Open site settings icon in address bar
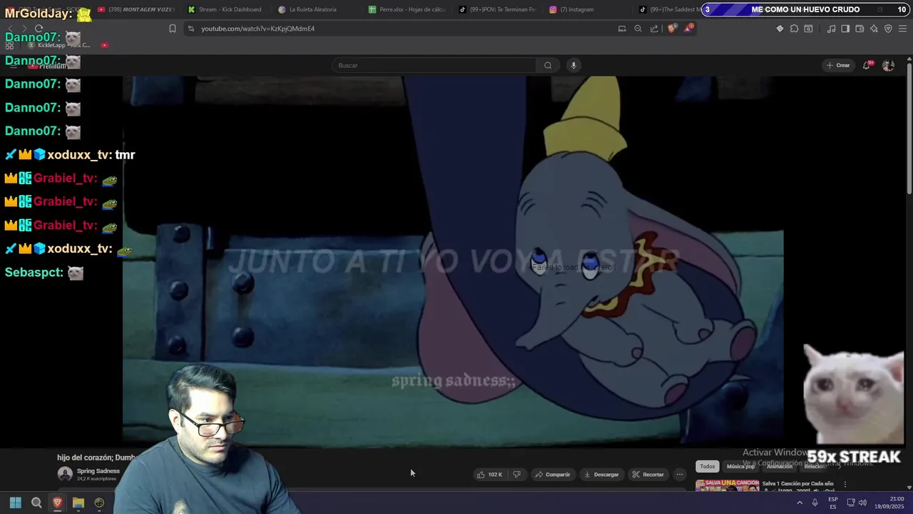The height and width of the screenshot is (514, 913). pyautogui.click(x=190, y=29)
